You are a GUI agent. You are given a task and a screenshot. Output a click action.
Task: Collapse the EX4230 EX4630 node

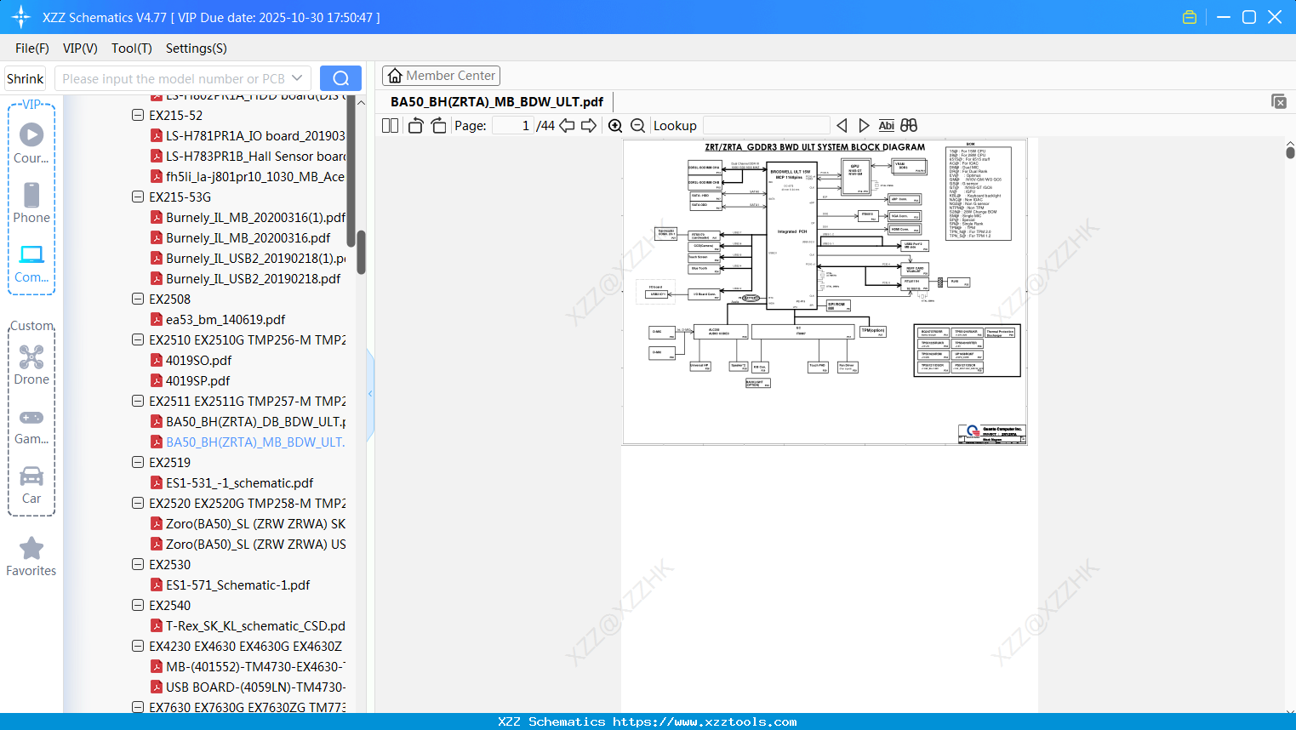coord(138,646)
